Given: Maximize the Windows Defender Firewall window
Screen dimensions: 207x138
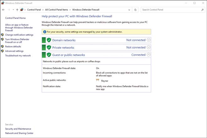Looking at the screenshot, I should coord(194,3).
